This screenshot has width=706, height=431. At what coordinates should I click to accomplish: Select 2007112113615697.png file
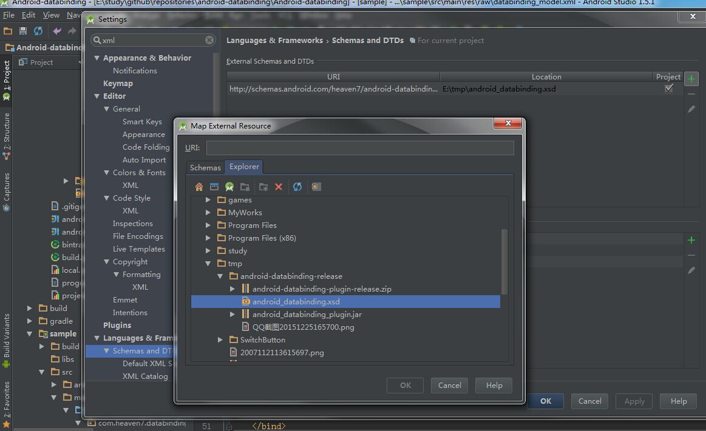[282, 352]
